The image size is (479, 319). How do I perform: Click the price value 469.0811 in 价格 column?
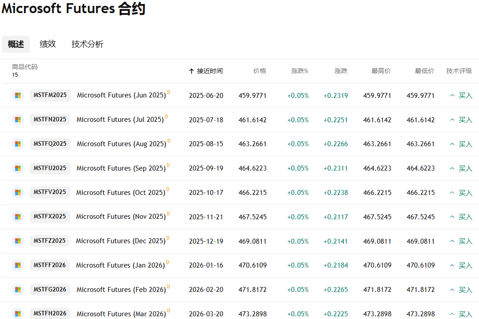[253, 241]
